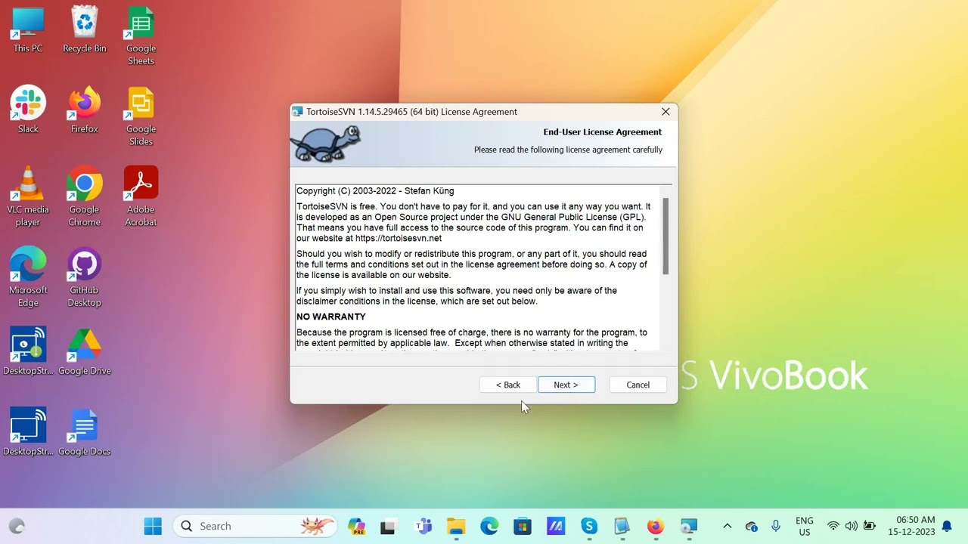Select Firefox desktop shortcut
968x544 pixels.
click(85, 110)
